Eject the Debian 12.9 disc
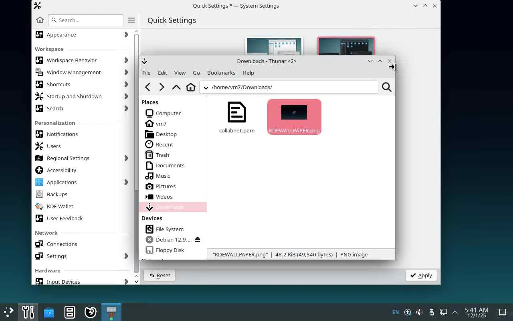 (197, 240)
